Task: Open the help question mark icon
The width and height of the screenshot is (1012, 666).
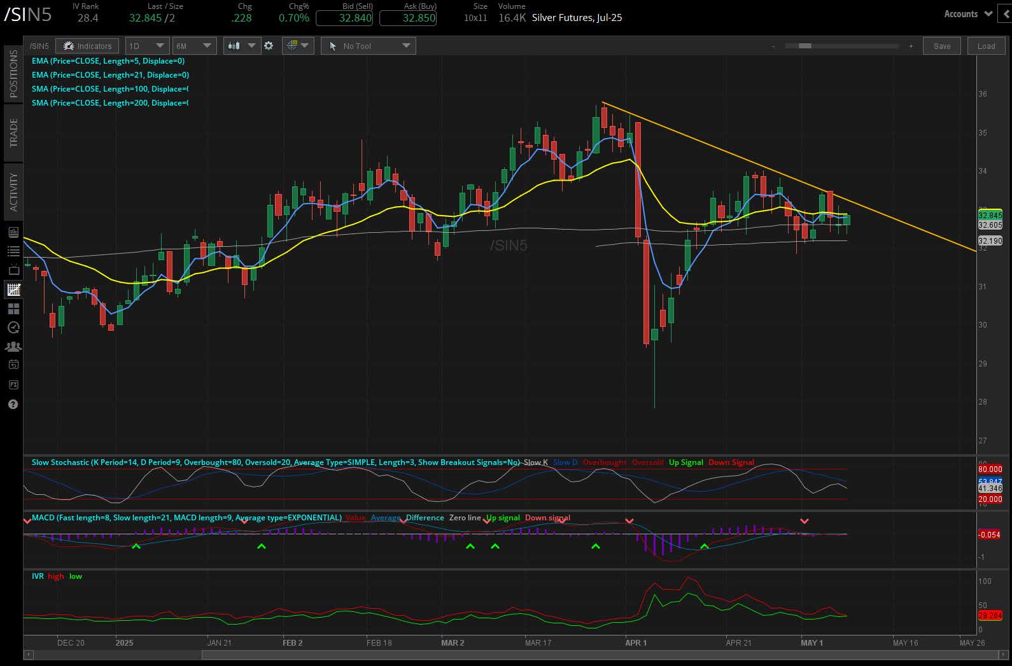Action: tap(13, 405)
